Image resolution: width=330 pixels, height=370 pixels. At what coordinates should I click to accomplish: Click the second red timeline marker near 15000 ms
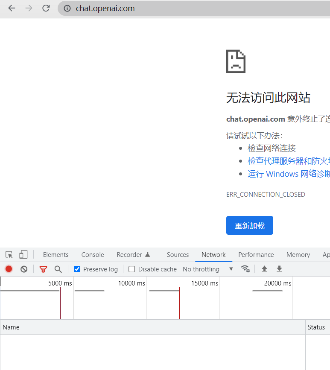(x=179, y=303)
